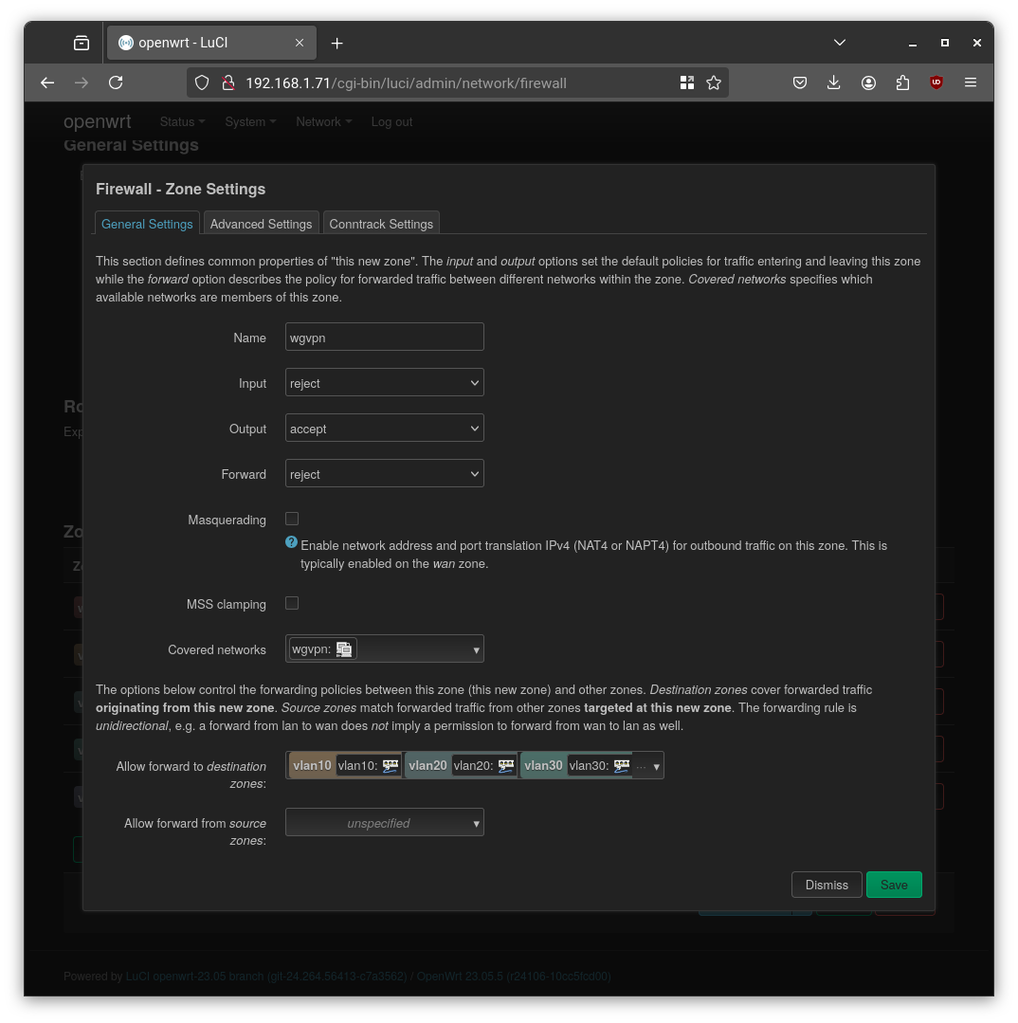Click the page reload icon
Screen dimensions: 1018x1023
point(116,82)
